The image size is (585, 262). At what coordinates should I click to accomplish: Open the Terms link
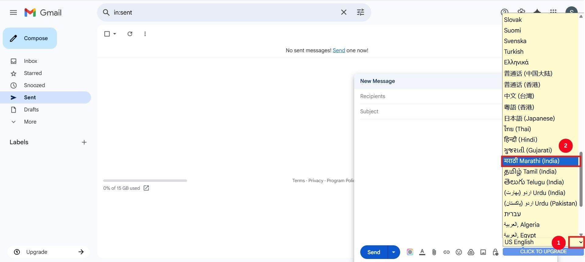coord(298,181)
